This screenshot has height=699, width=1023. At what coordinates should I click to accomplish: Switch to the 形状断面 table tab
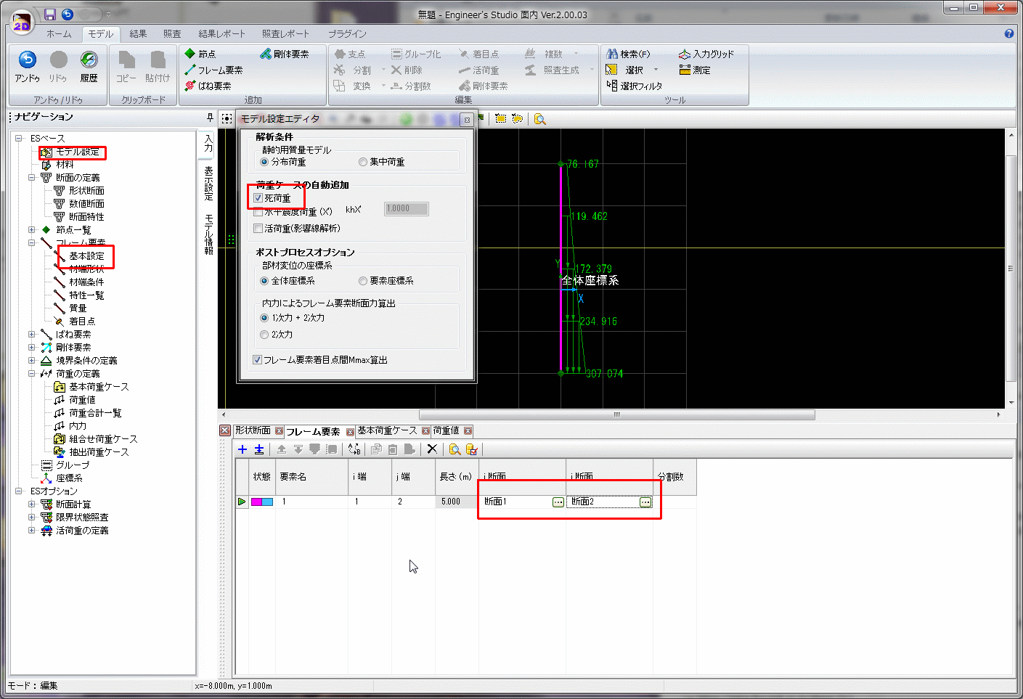[x=253, y=430]
